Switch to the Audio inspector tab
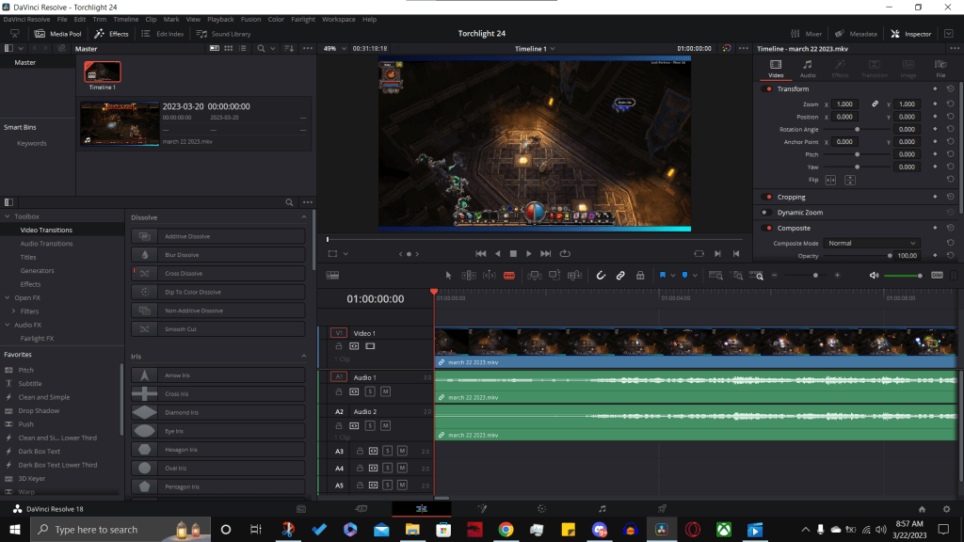The image size is (964, 542). pyautogui.click(x=808, y=68)
